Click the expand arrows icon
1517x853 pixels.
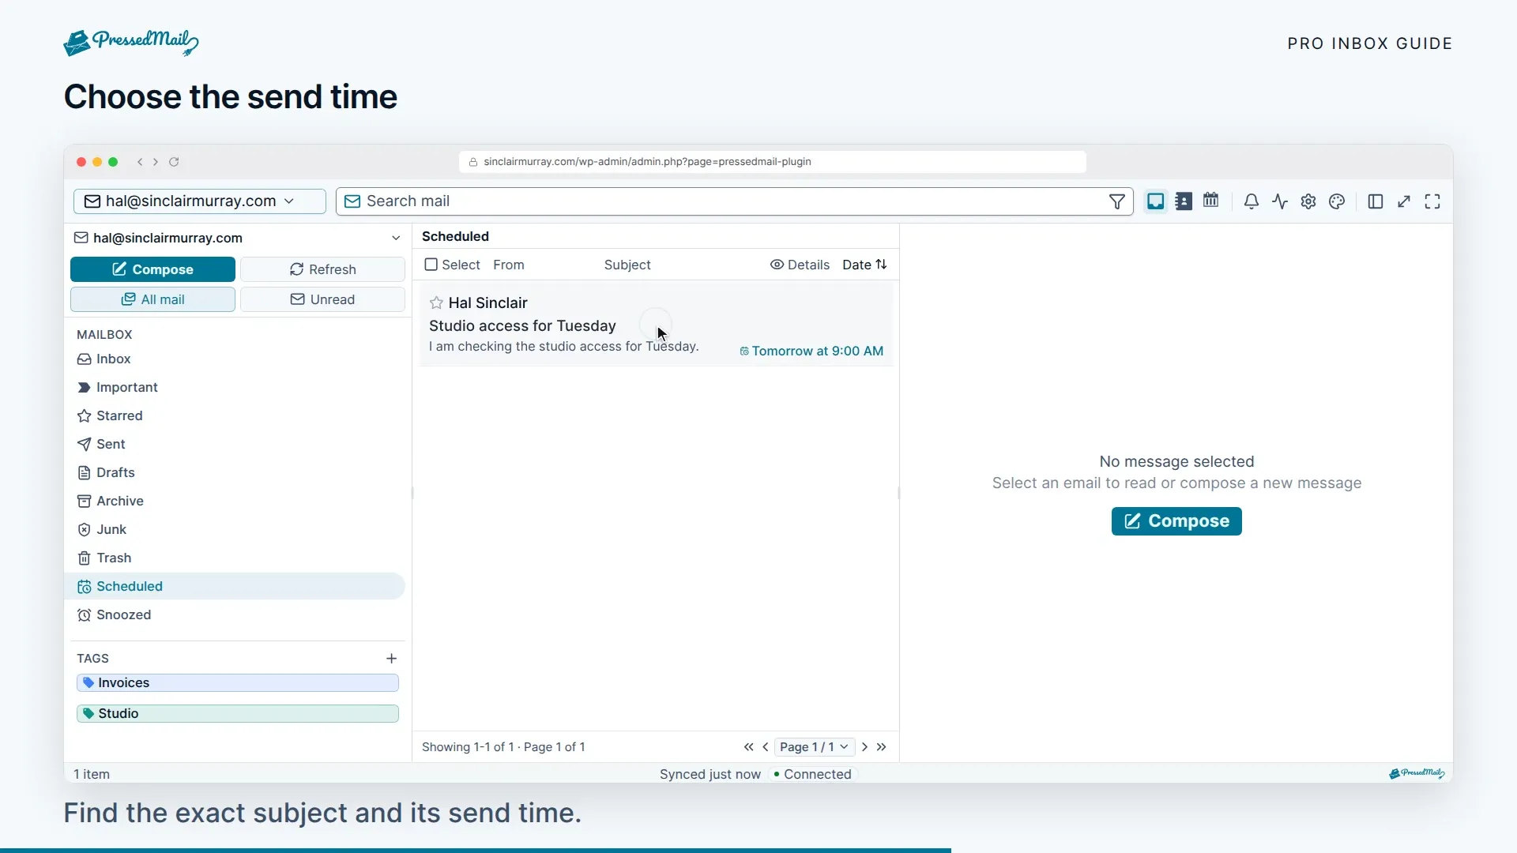tap(1404, 201)
